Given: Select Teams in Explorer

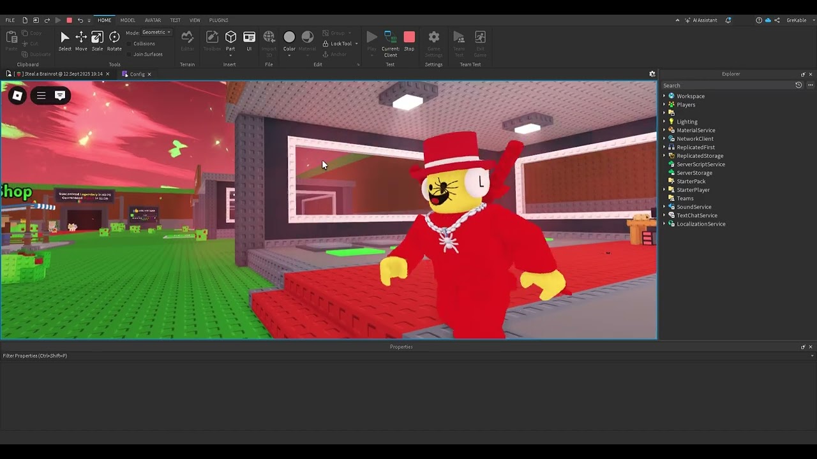Looking at the screenshot, I should pyautogui.click(x=685, y=198).
